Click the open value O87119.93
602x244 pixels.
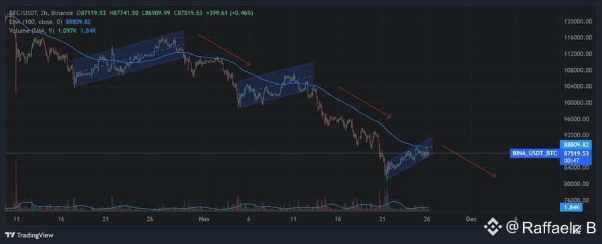pos(92,13)
